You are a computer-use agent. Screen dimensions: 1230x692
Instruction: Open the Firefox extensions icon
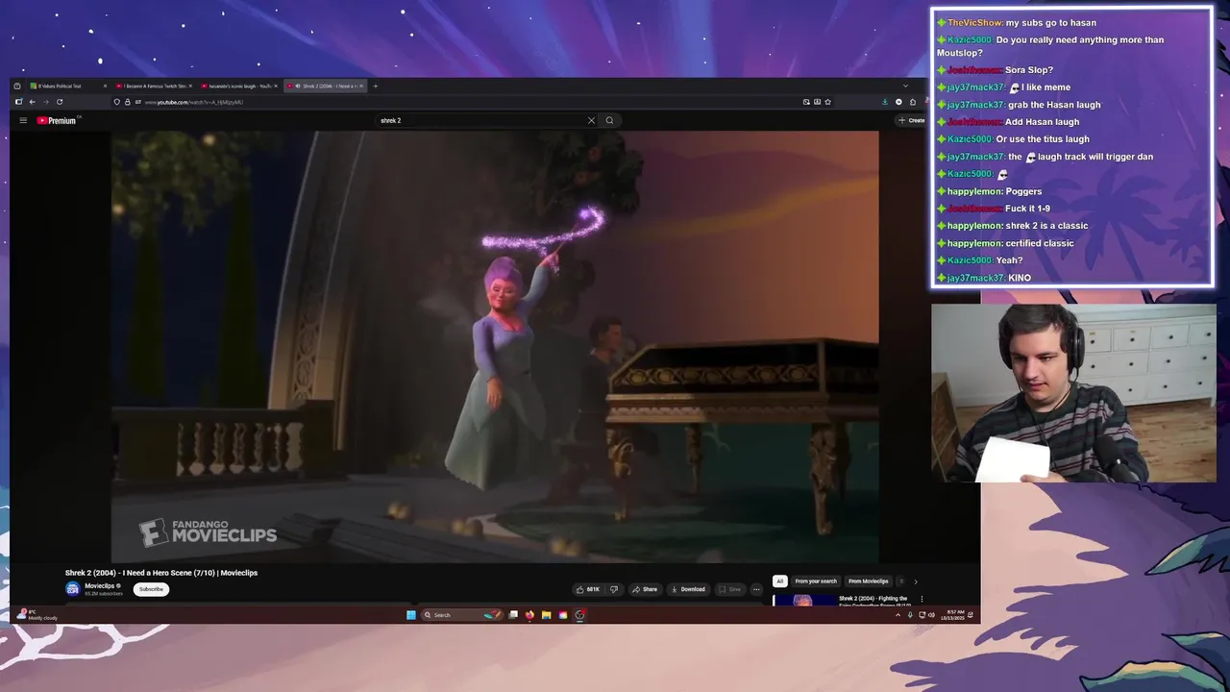point(913,102)
